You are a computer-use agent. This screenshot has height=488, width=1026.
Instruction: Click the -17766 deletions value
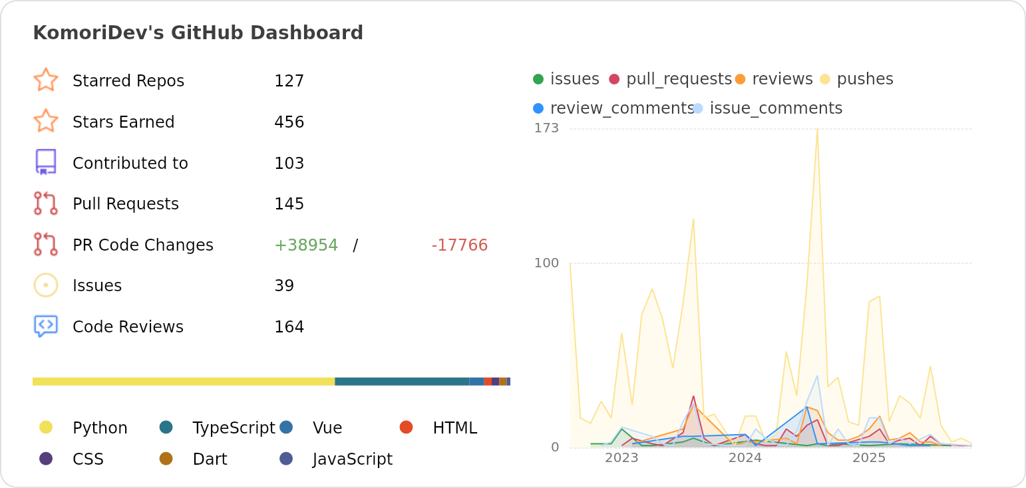(x=460, y=244)
